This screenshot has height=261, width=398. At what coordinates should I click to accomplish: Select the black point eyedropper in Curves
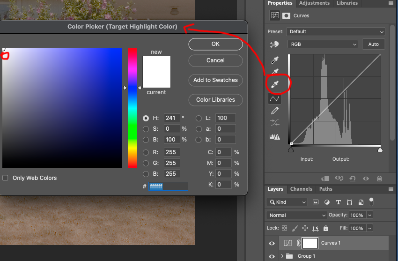point(275,60)
